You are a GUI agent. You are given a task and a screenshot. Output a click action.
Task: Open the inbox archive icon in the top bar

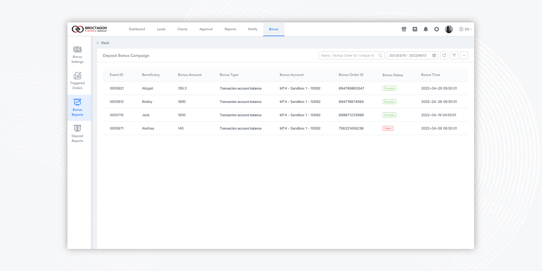pos(415,29)
